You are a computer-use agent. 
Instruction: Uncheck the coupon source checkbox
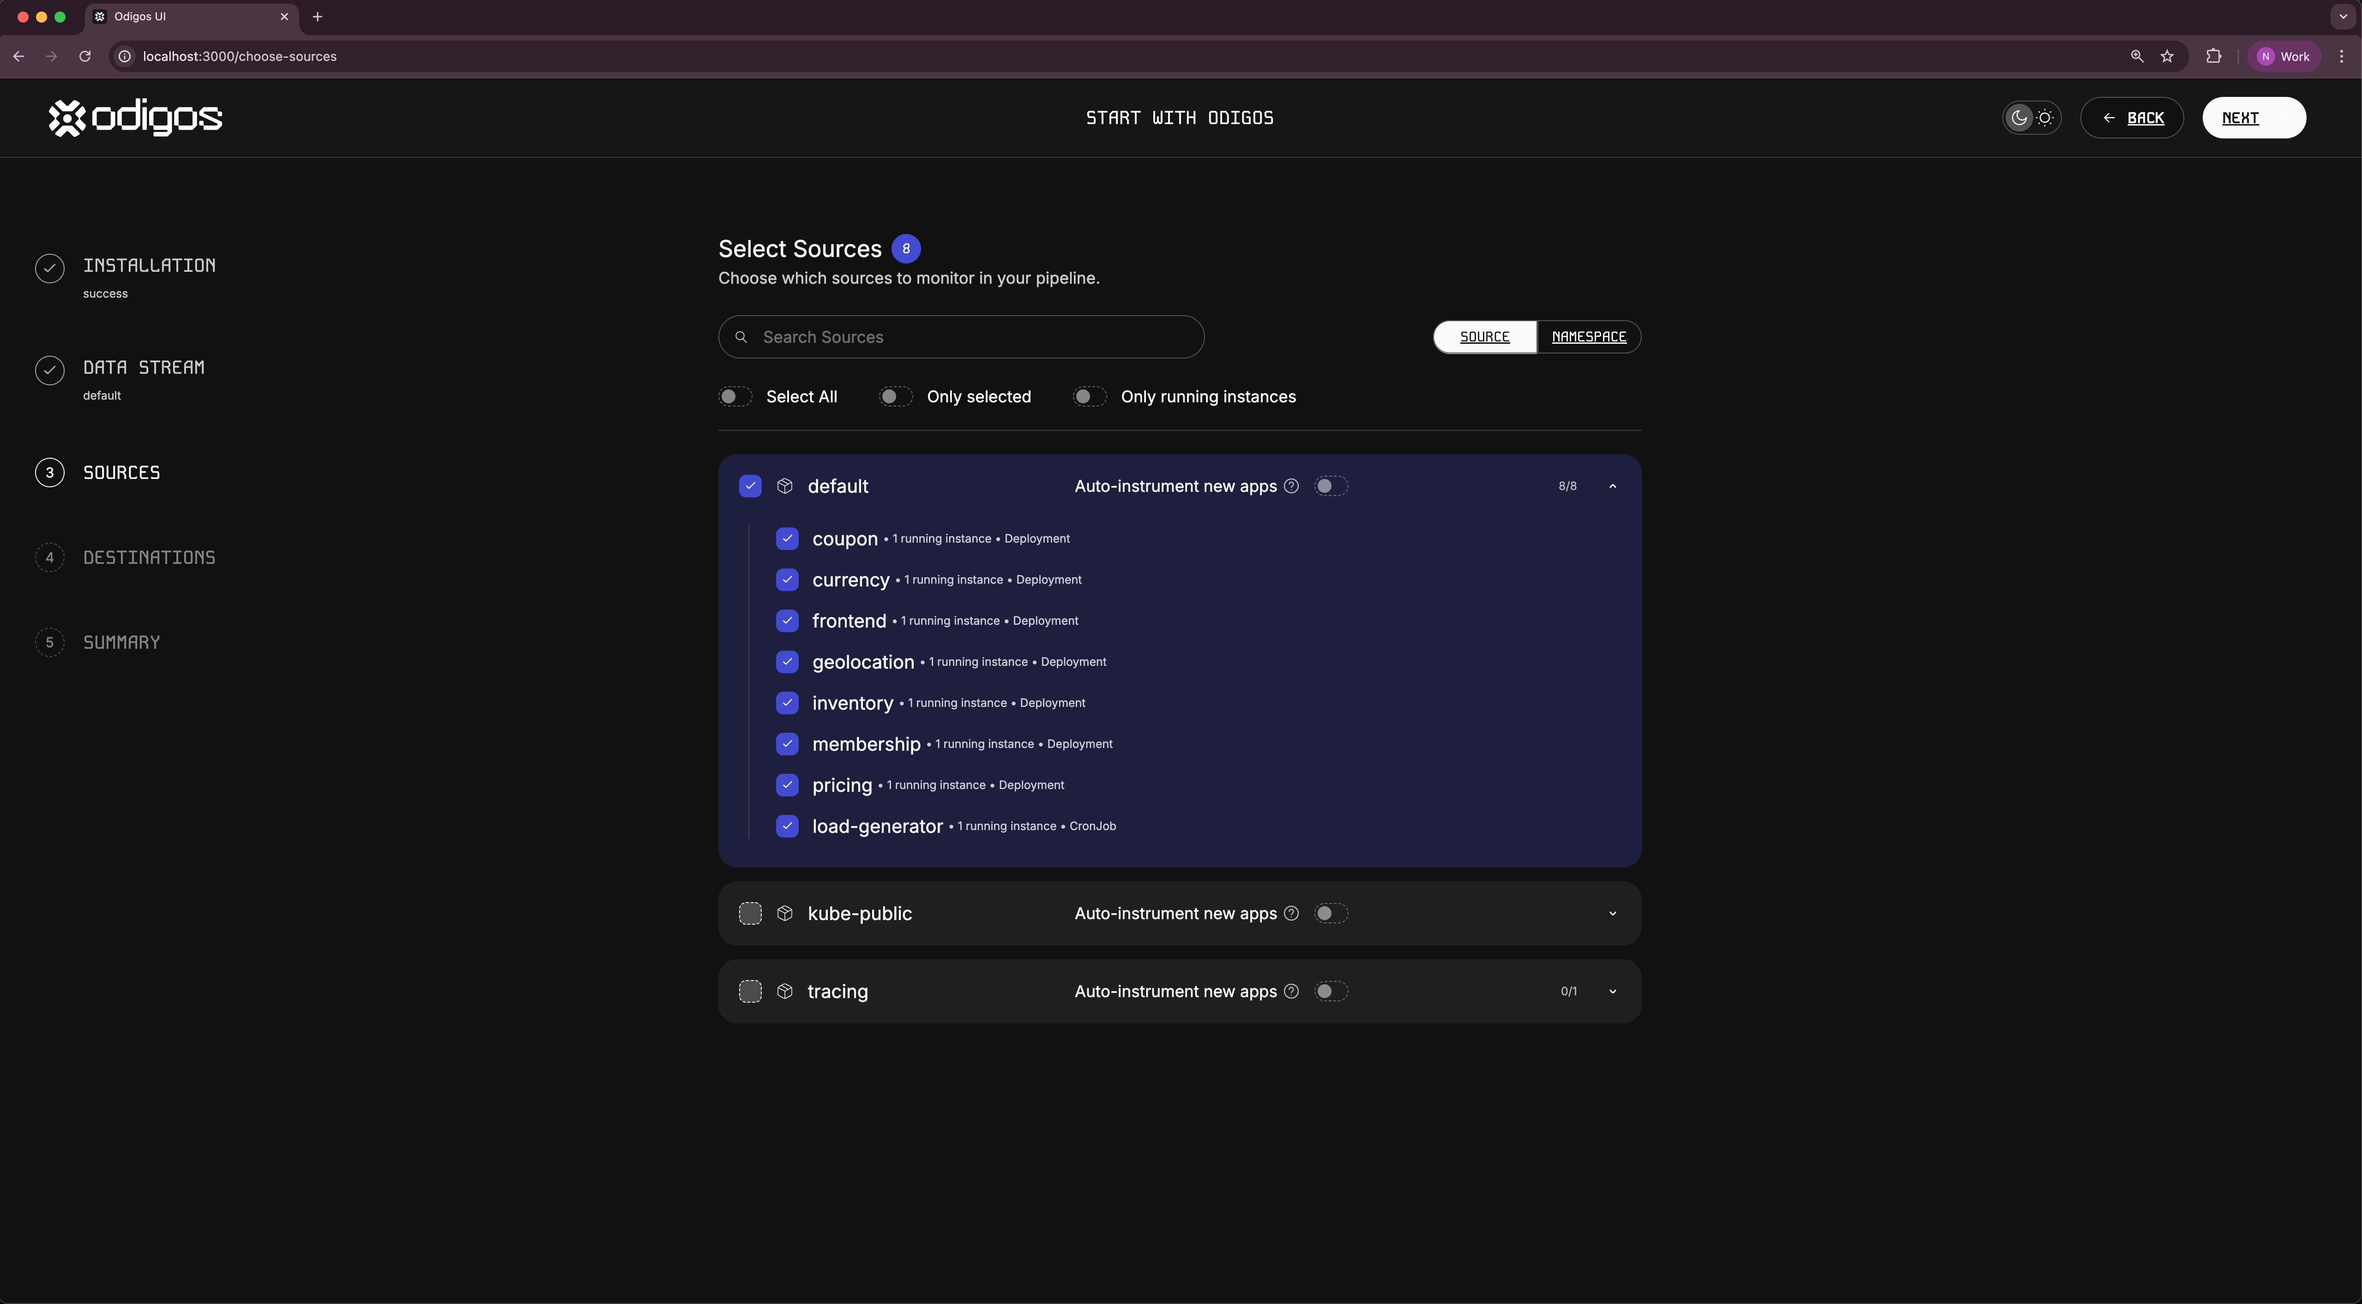[x=787, y=538]
